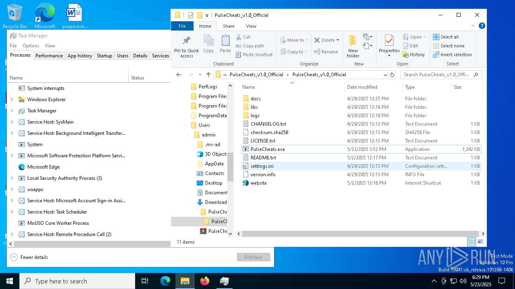Open Task Manager View menu
This screenshot has width=515, height=289.
coord(50,46)
